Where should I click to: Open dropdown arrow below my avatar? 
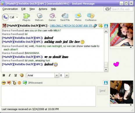pyautogui.click(x=131, y=105)
